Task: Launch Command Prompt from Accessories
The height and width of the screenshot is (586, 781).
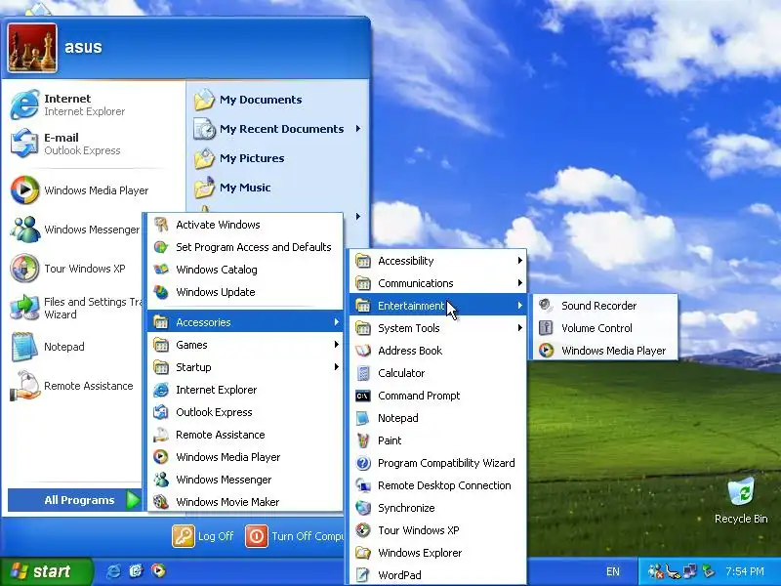Action: click(x=437, y=396)
